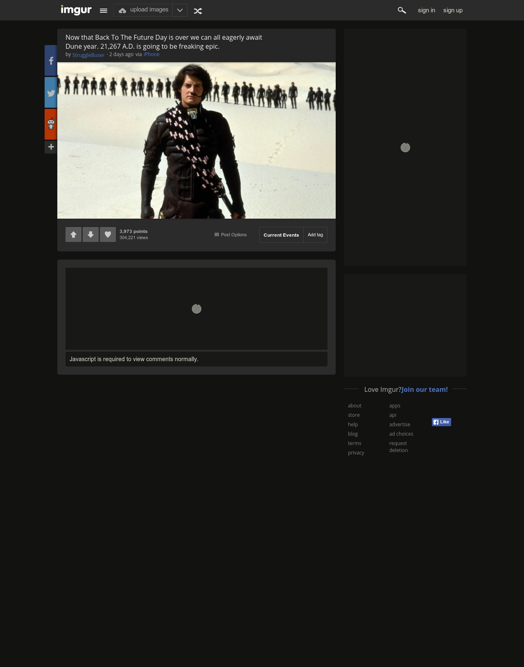Open StruggleBuser's profile

coord(88,55)
